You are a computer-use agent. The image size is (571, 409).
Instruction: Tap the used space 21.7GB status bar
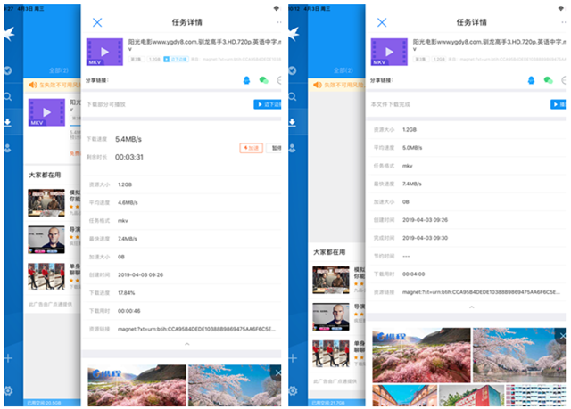328,403
